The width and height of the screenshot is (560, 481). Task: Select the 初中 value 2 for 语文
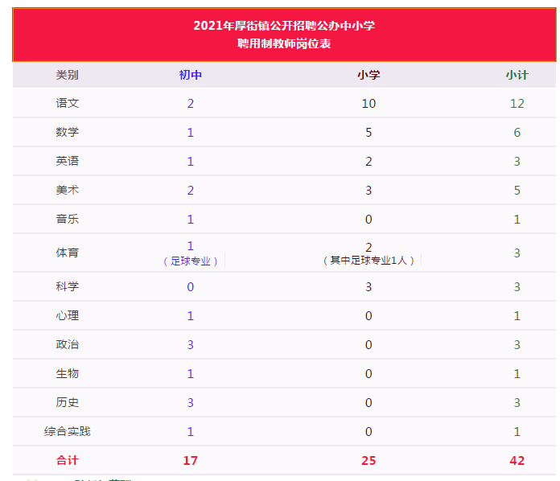point(191,104)
